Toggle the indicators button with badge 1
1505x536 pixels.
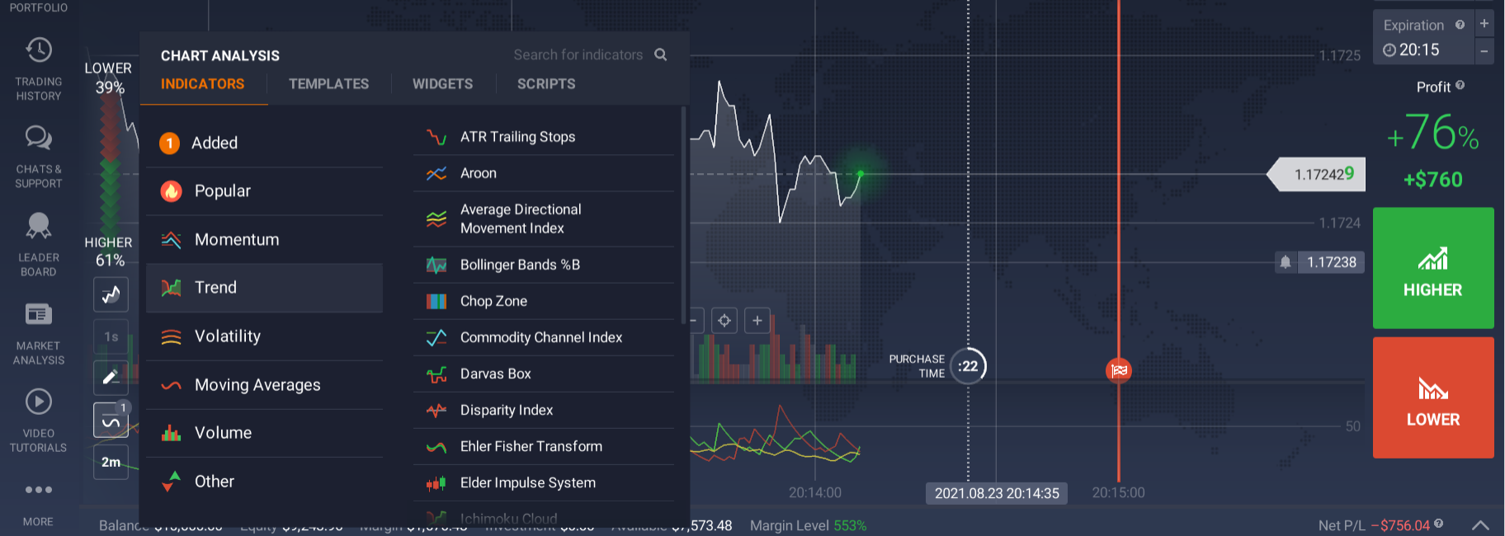pyautogui.click(x=111, y=421)
